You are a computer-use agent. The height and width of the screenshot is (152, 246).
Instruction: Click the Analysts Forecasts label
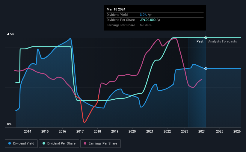[x=222, y=41]
